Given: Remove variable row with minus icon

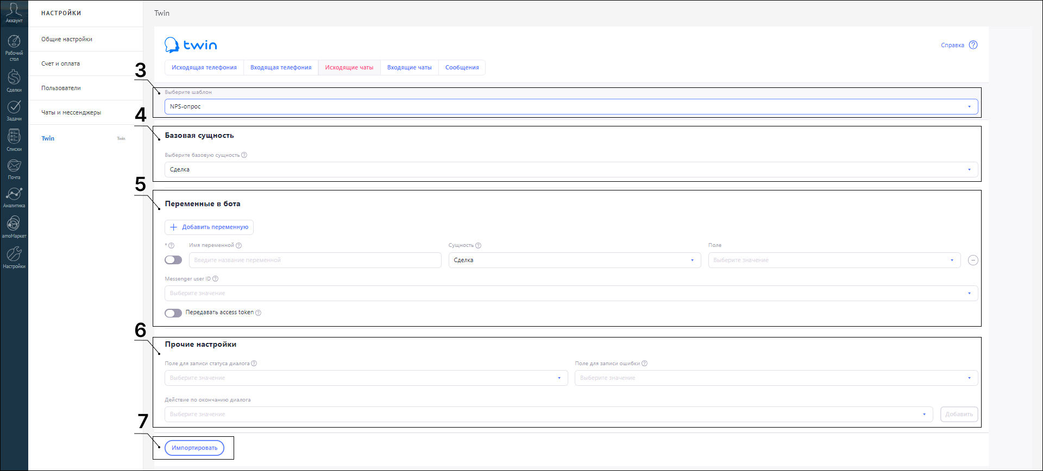Looking at the screenshot, I should pos(973,260).
